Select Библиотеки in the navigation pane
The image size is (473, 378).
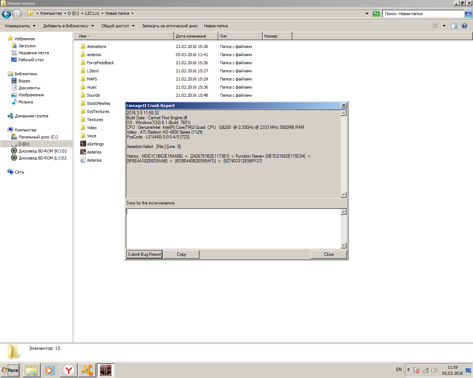point(26,74)
